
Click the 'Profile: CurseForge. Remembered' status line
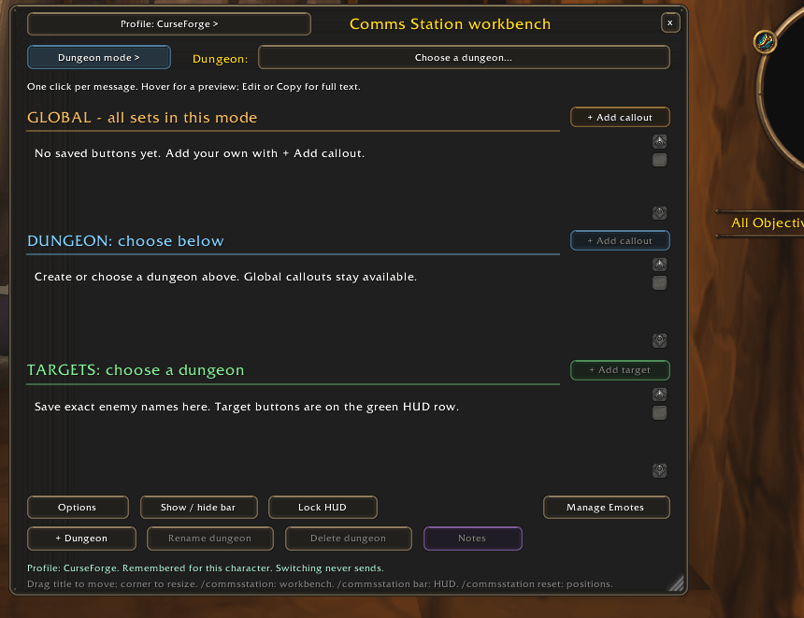point(205,568)
